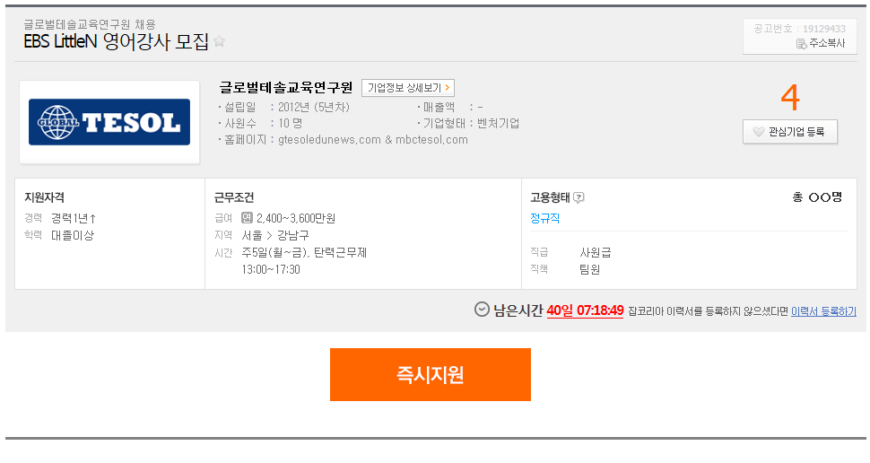Image resolution: width=870 pixels, height=463 pixels.
Task: Open the 고용형태 help question icon
Action: click(579, 197)
